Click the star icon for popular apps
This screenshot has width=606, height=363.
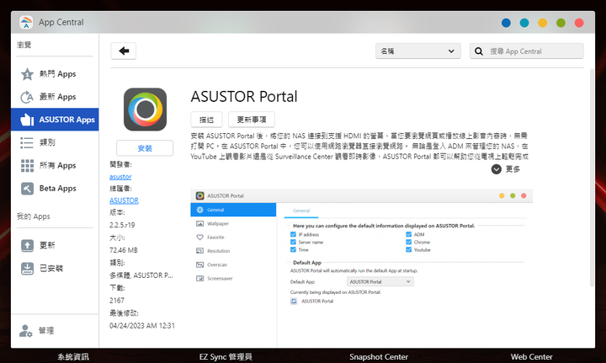(x=27, y=74)
